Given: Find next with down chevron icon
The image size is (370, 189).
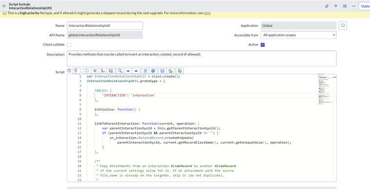Looking at the screenshot, I should point(128,71).
